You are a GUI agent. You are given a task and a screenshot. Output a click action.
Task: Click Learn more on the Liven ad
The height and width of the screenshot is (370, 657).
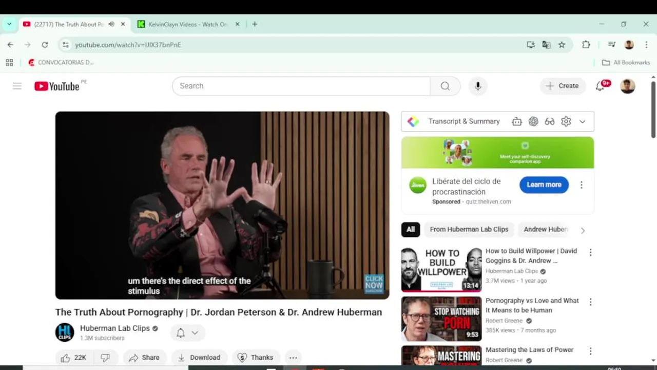tap(544, 185)
